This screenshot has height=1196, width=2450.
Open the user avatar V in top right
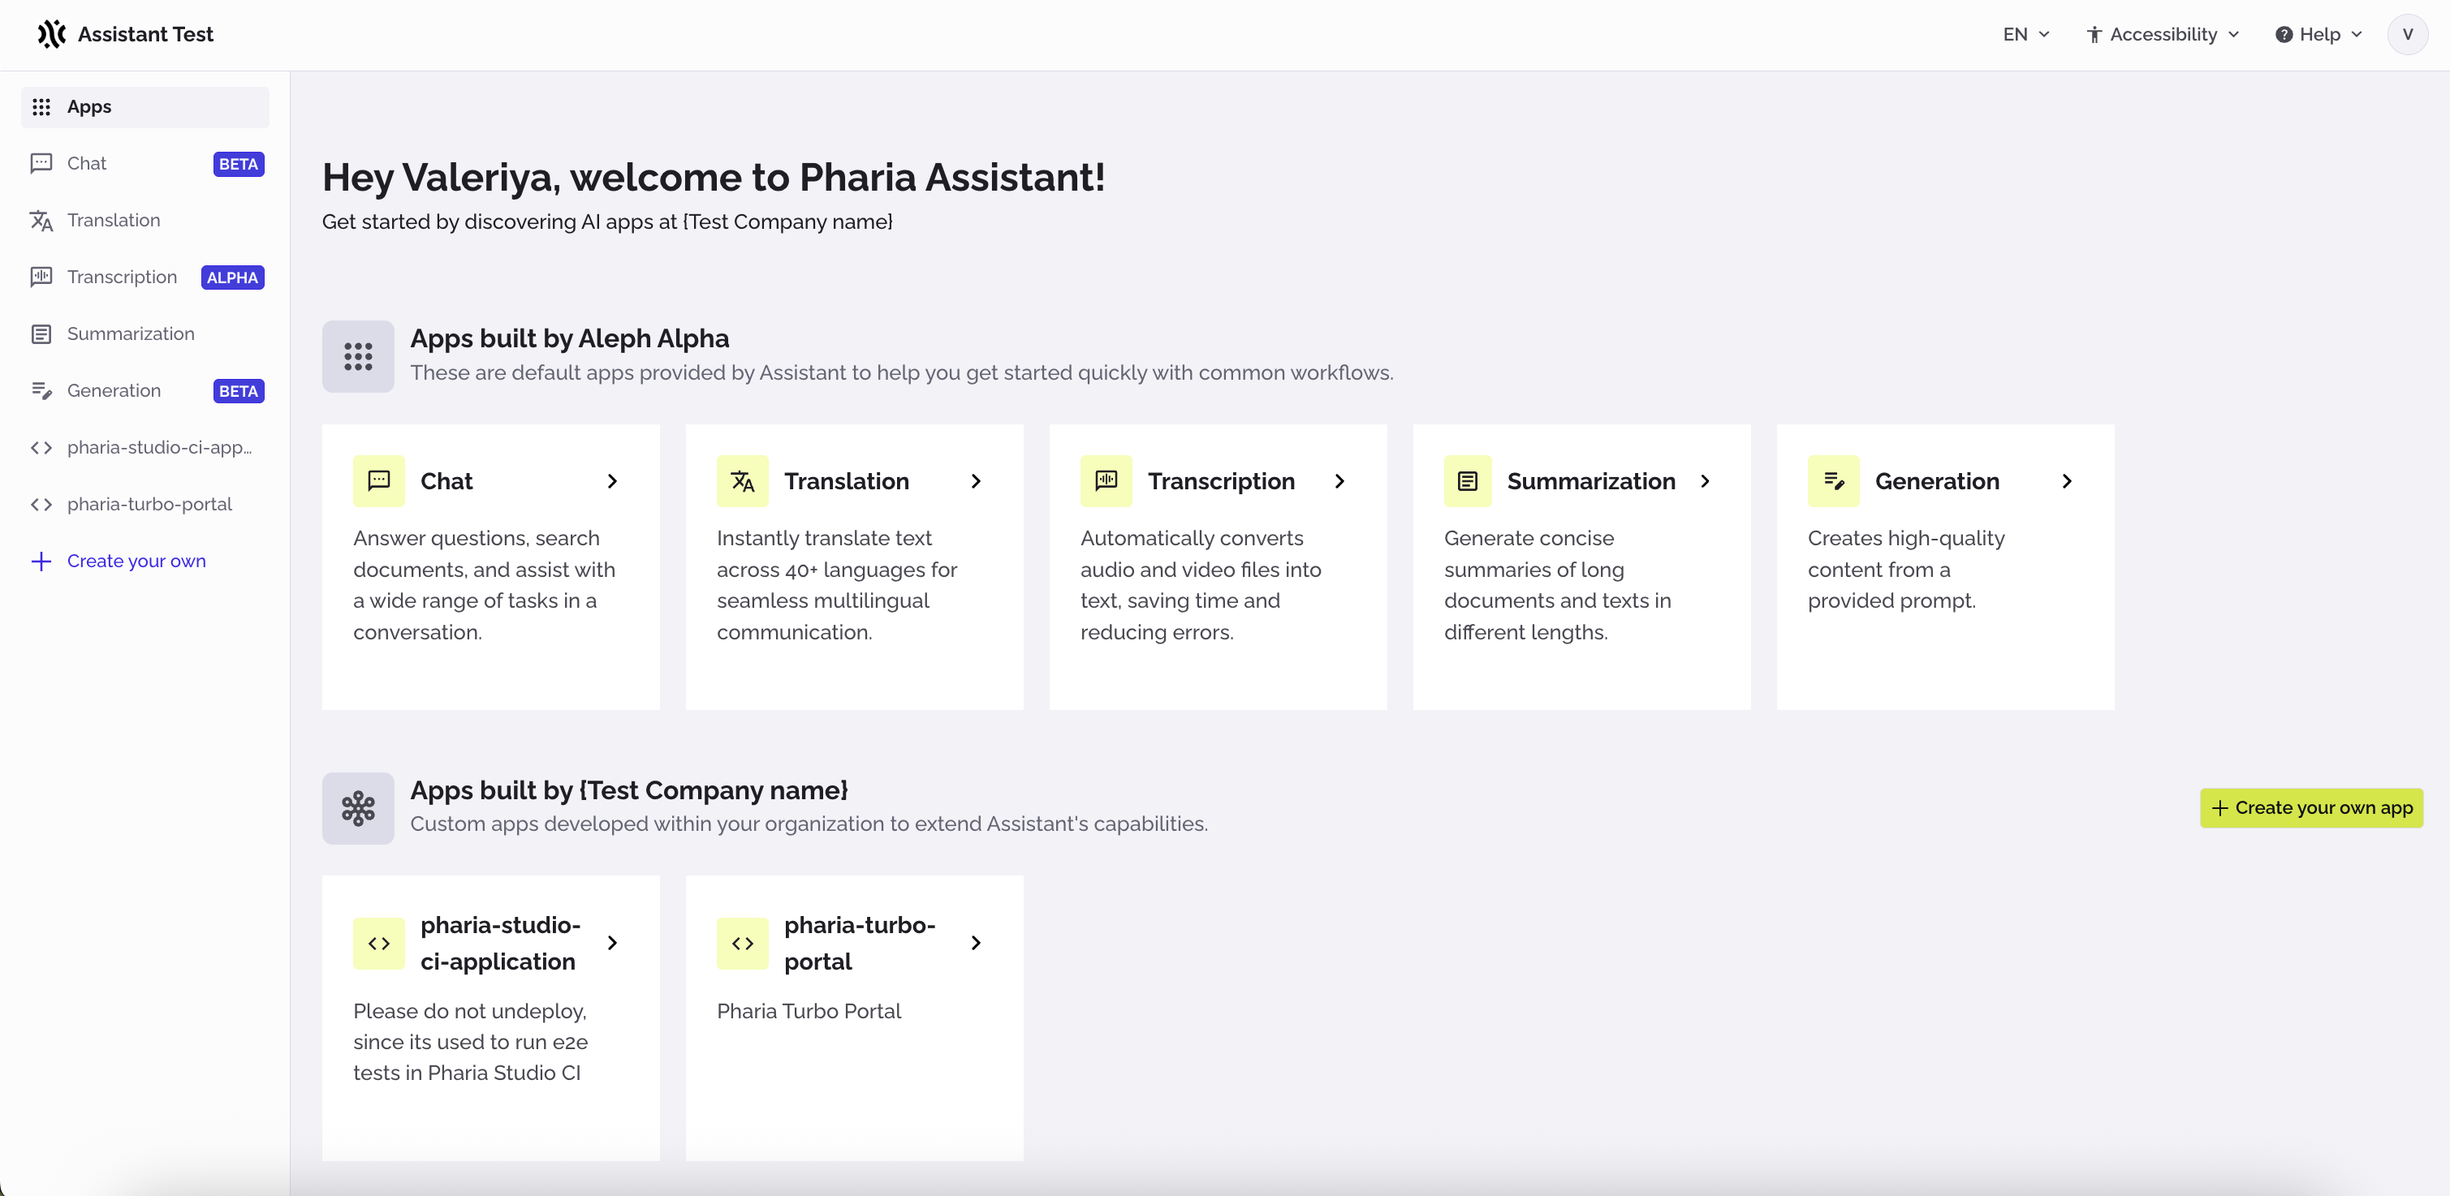pos(2408,34)
